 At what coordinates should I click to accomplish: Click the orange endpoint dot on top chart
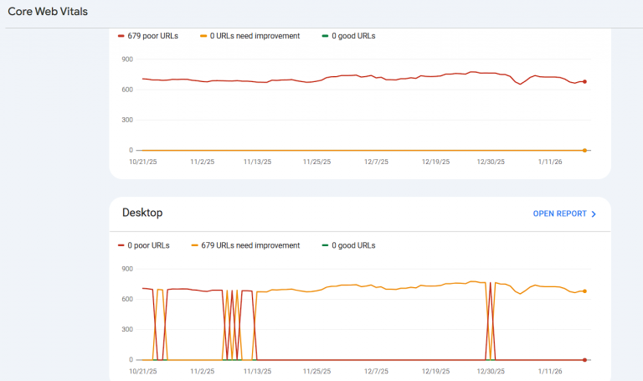(584, 150)
